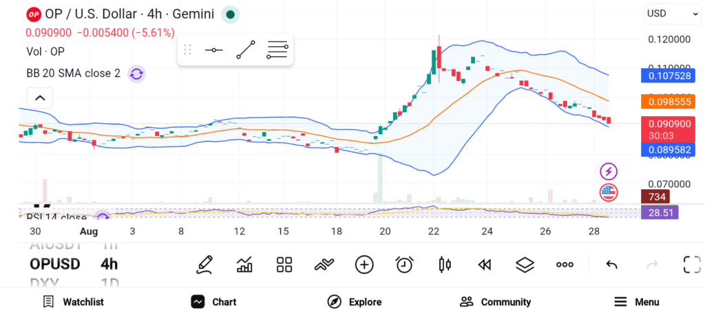Open the Menu tab

pos(637,302)
